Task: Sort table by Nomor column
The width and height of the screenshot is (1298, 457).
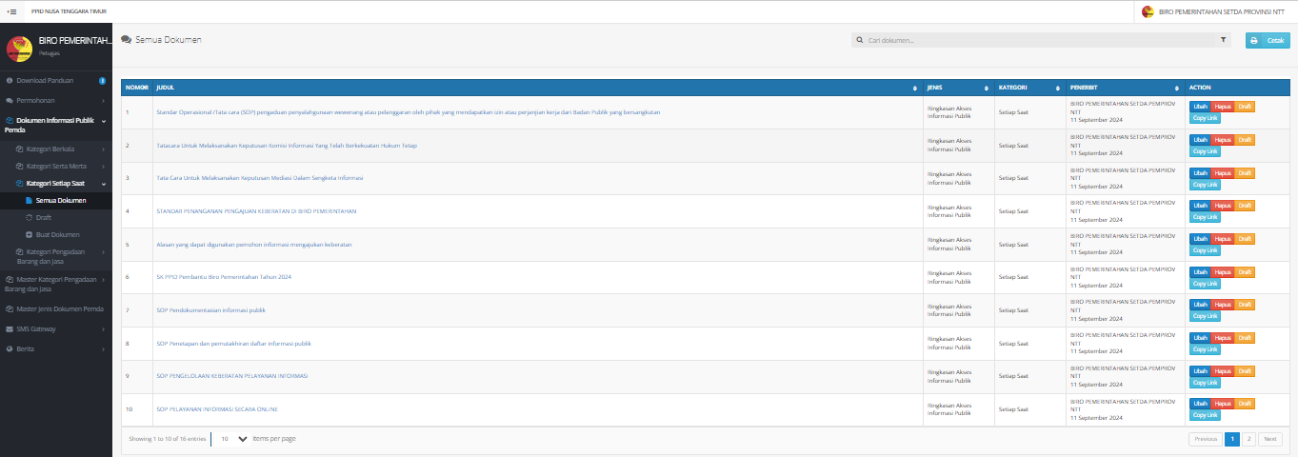Action: click(136, 88)
